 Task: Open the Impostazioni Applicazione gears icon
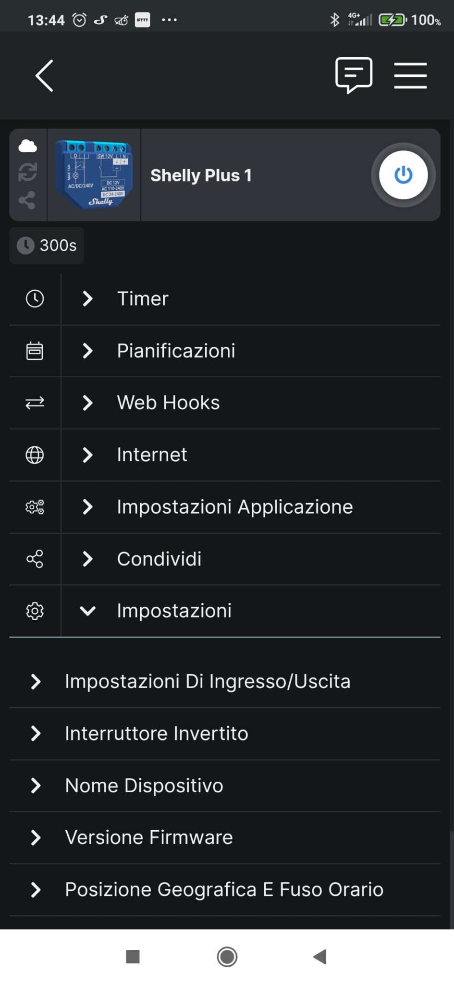(34, 506)
